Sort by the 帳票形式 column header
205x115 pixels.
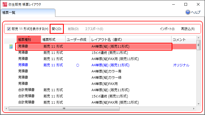click(x=53, y=40)
